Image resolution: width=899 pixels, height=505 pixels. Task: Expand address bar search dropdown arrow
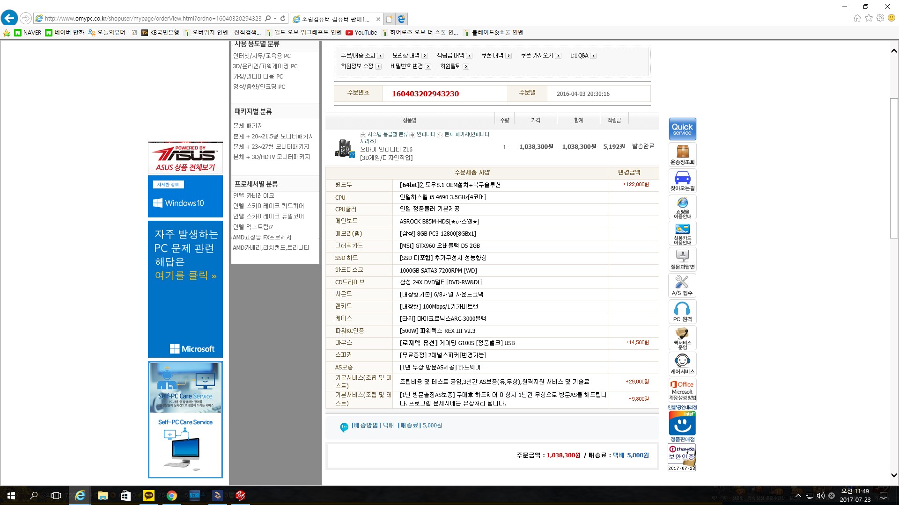click(x=275, y=19)
